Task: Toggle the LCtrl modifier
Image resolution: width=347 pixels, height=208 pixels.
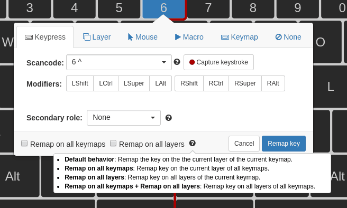Action: [x=106, y=83]
